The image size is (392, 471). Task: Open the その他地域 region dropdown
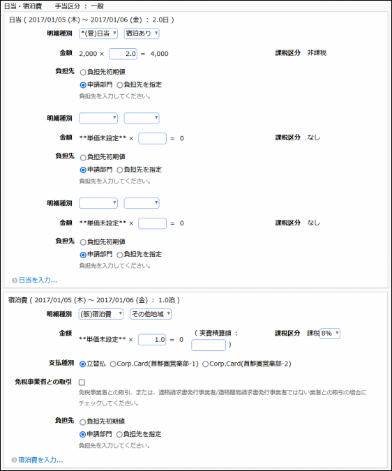pos(151,314)
